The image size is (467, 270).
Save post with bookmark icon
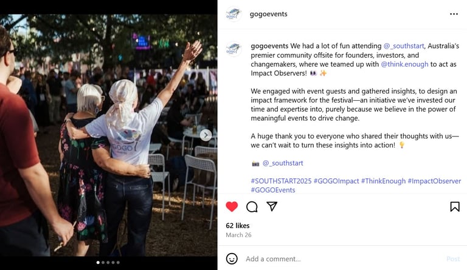pos(455,207)
